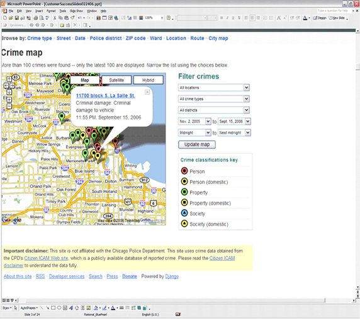The height and width of the screenshot is (319, 360).
Task: Click the Donate link in the footer
Action: pos(130,276)
